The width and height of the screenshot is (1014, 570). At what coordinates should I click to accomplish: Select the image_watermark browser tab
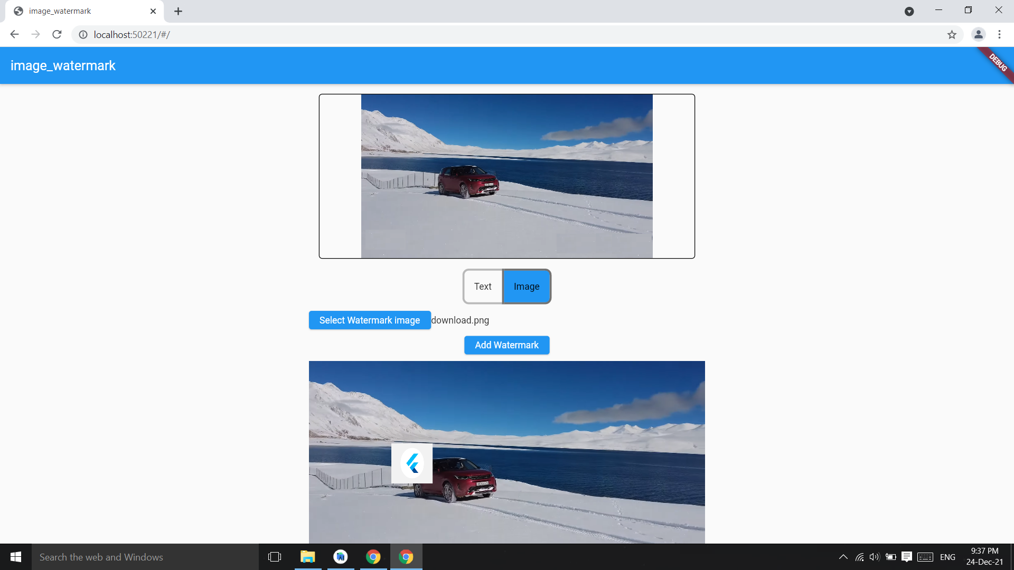click(79, 11)
